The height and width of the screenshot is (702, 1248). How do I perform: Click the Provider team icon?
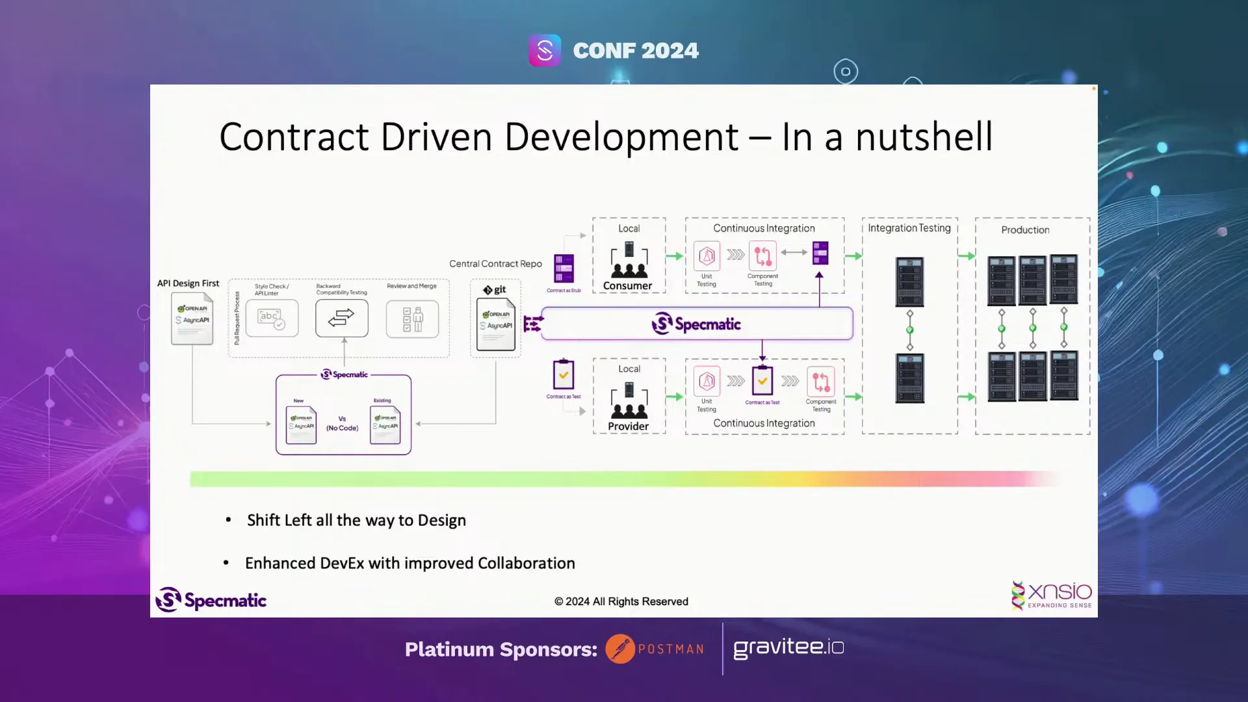tap(629, 400)
